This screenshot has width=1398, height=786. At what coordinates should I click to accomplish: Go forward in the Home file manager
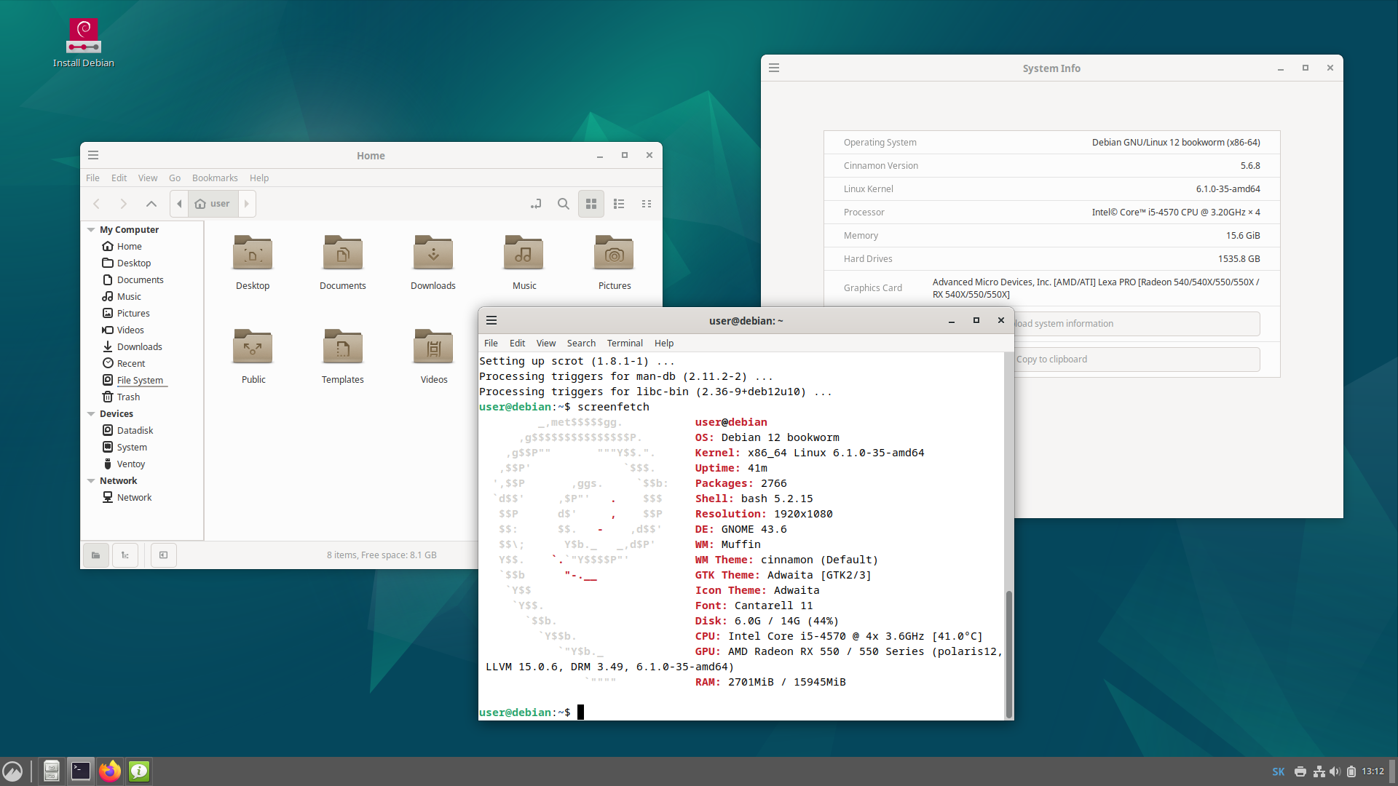[123, 204]
